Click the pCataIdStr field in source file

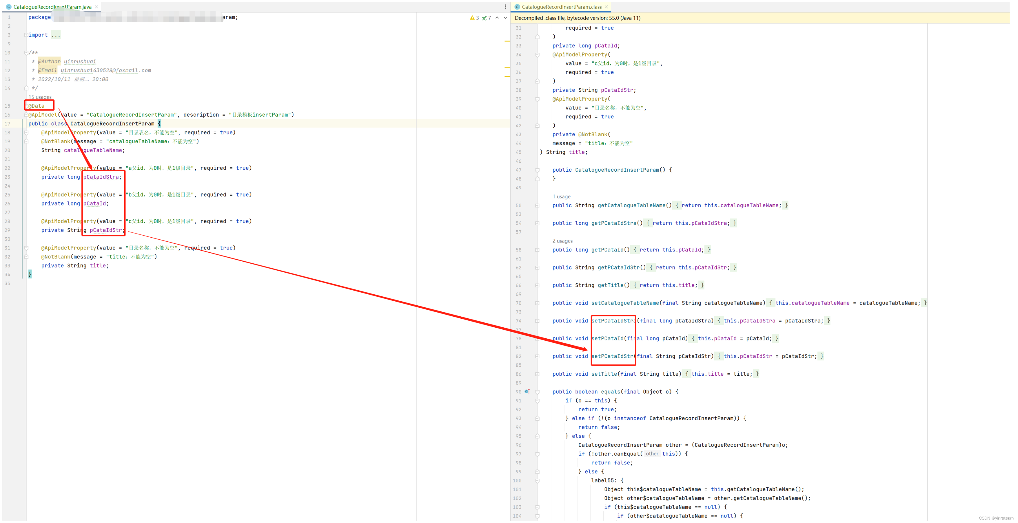tap(105, 230)
